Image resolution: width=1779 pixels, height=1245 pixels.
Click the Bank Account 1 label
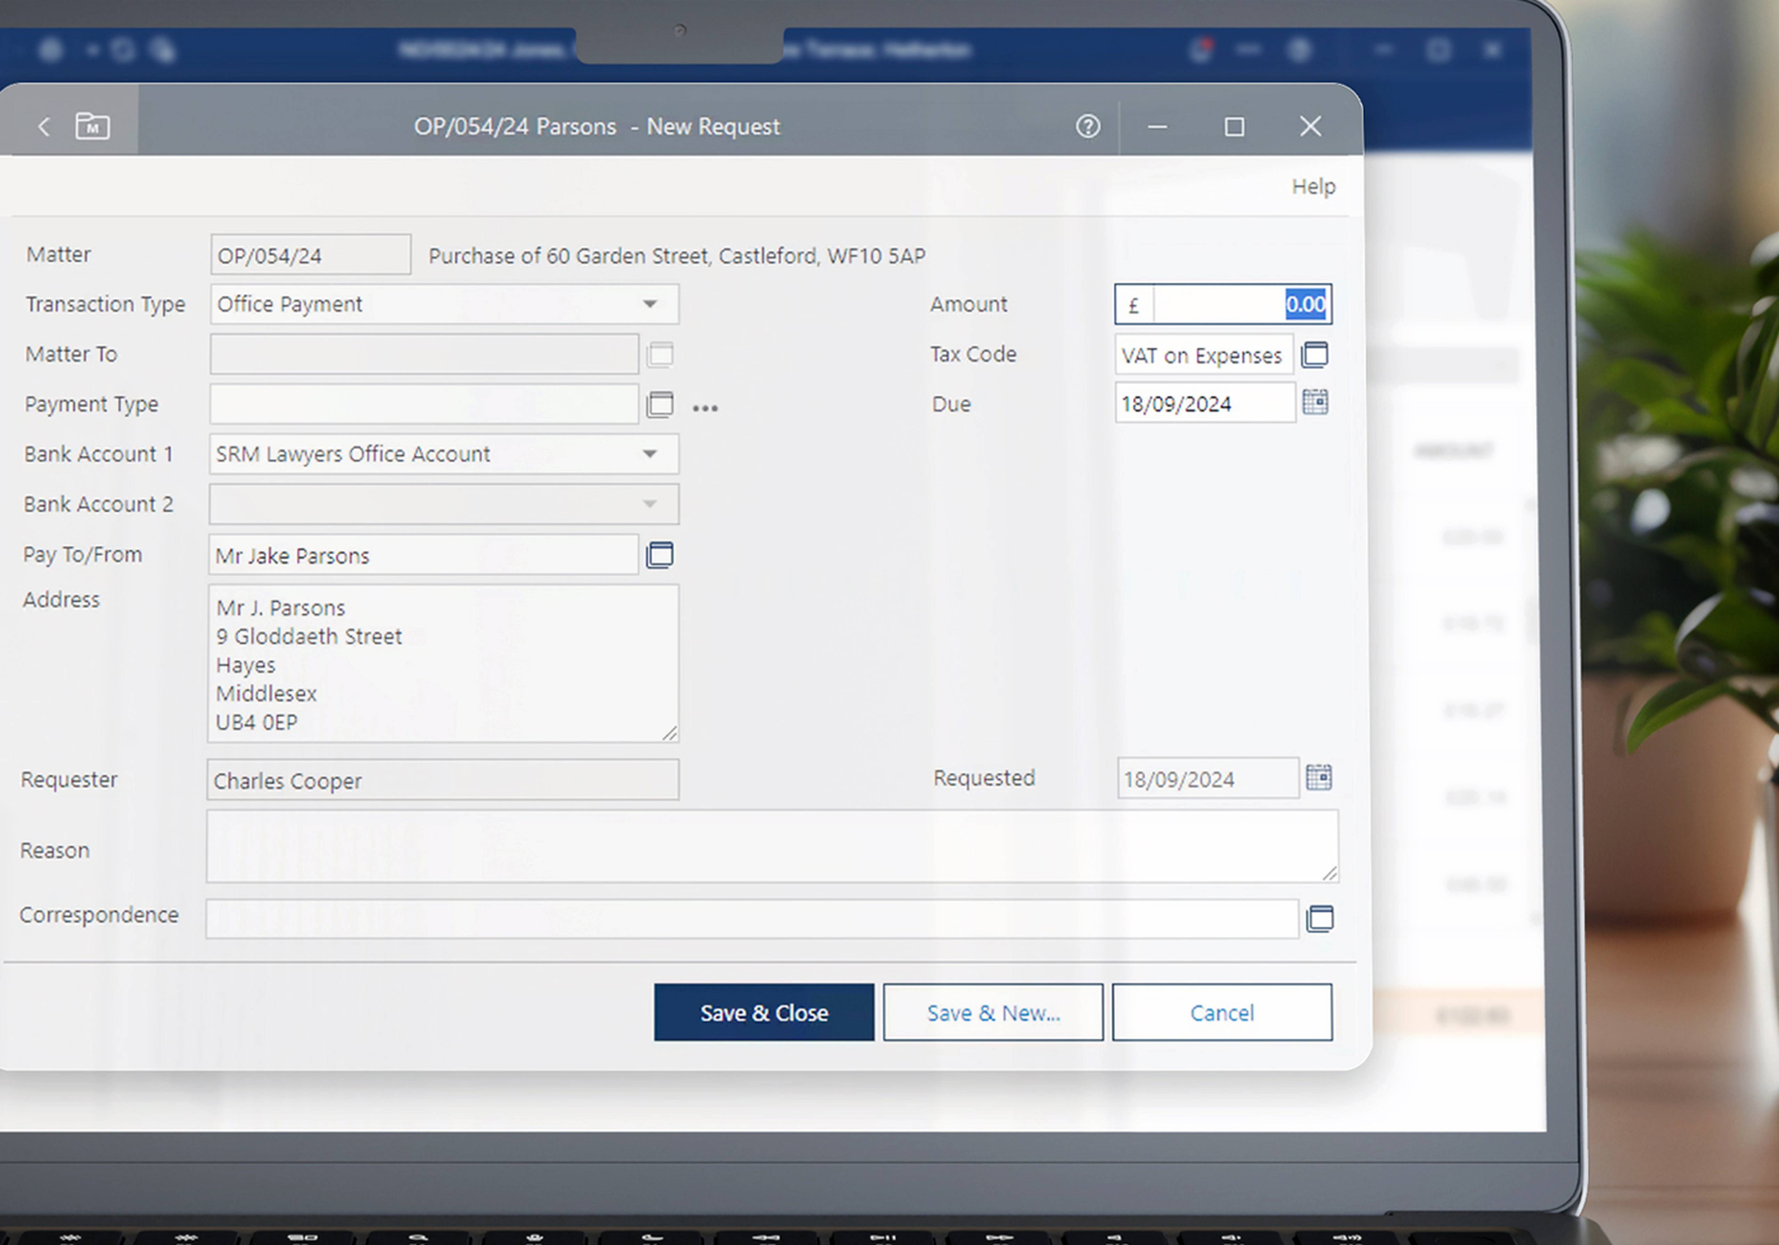98,454
